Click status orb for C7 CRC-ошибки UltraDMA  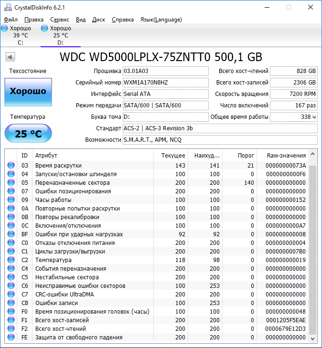[11, 294]
